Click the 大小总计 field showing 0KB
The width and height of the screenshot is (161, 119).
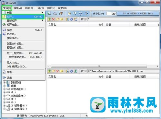111,14
